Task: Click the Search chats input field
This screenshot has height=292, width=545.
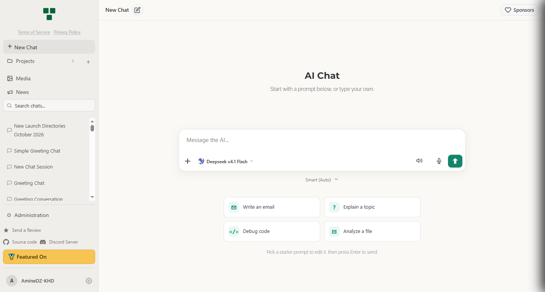Action: click(49, 106)
